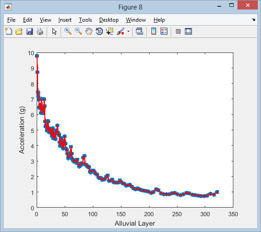Expand the toolbar docking arrow at right
The width and height of the screenshot is (261, 232).
tap(253, 20)
